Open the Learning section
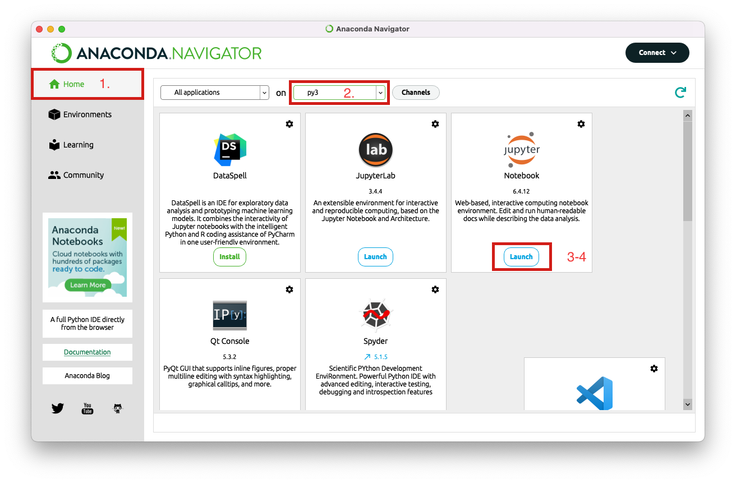Screen dimensions: 736x483 pos(88,145)
